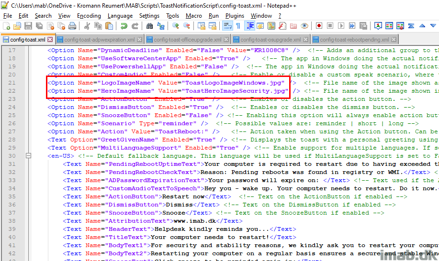Click the compare icon with red green rows
Viewport: 439px width, 261px height.
click(389, 26)
